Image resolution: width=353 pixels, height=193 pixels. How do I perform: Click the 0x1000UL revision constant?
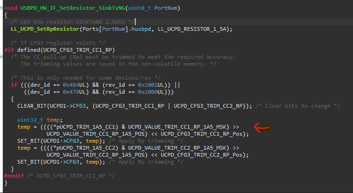[x=151, y=92]
